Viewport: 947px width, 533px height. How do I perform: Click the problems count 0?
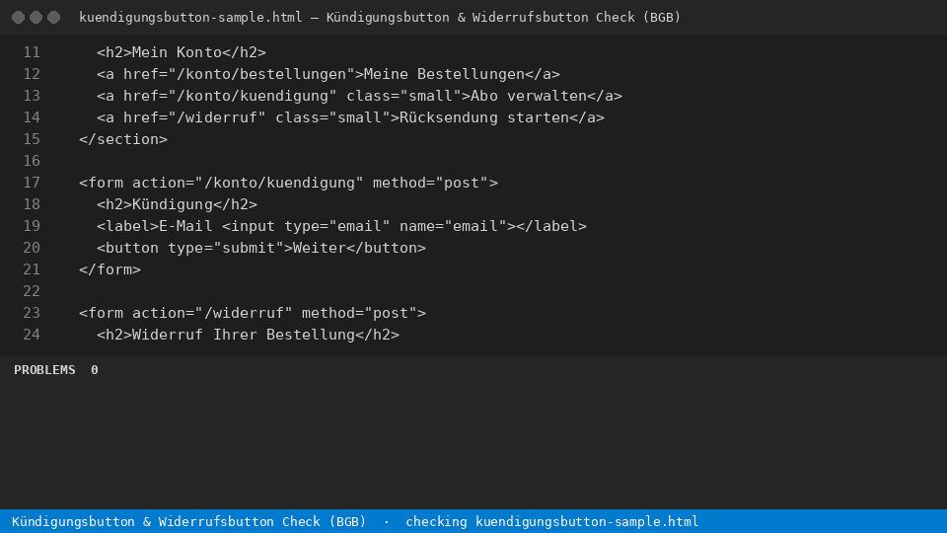[95, 370]
